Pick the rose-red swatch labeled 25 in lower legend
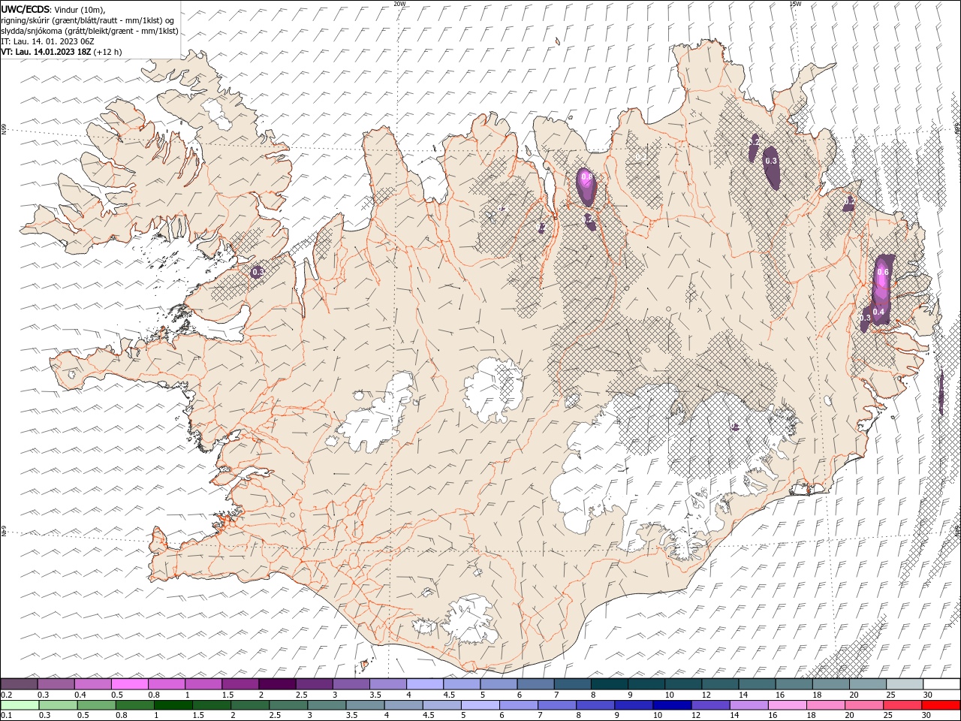Image resolution: width=961 pixels, height=721 pixels. [902, 705]
